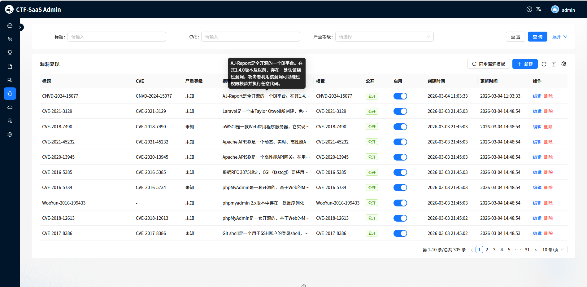Viewport: 587px width, 287px height.
Task: Click 编辑 for CVE-2018-7490 row
Action: 537,127
